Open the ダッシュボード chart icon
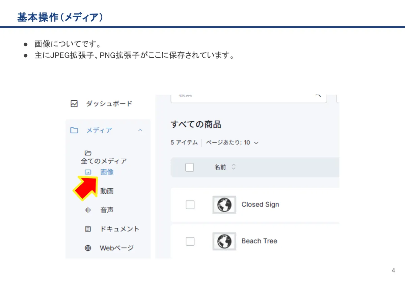 (x=74, y=104)
